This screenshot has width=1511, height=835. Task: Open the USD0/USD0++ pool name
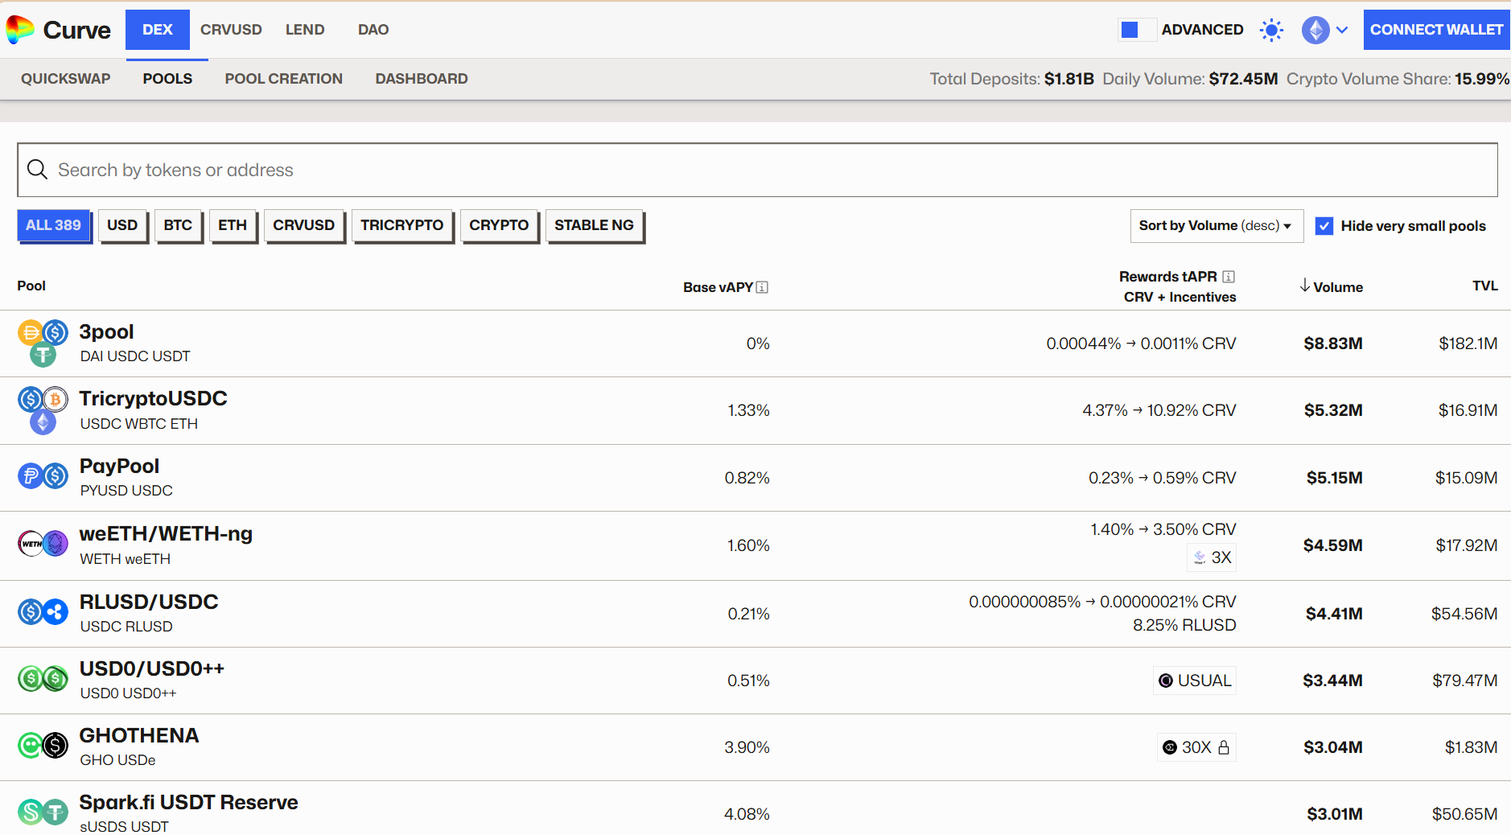[151, 668]
